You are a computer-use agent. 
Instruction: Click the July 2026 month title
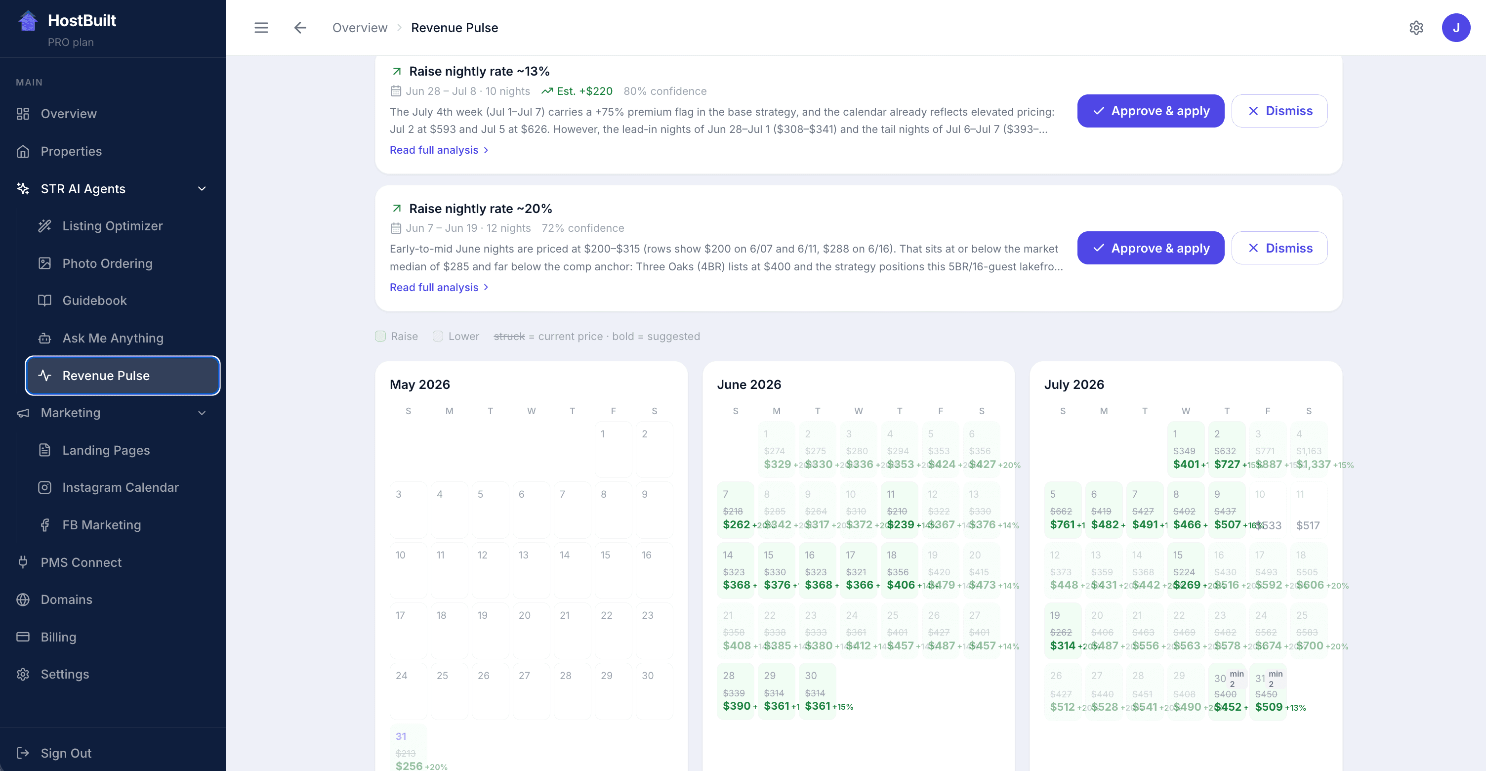coord(1073,385)
